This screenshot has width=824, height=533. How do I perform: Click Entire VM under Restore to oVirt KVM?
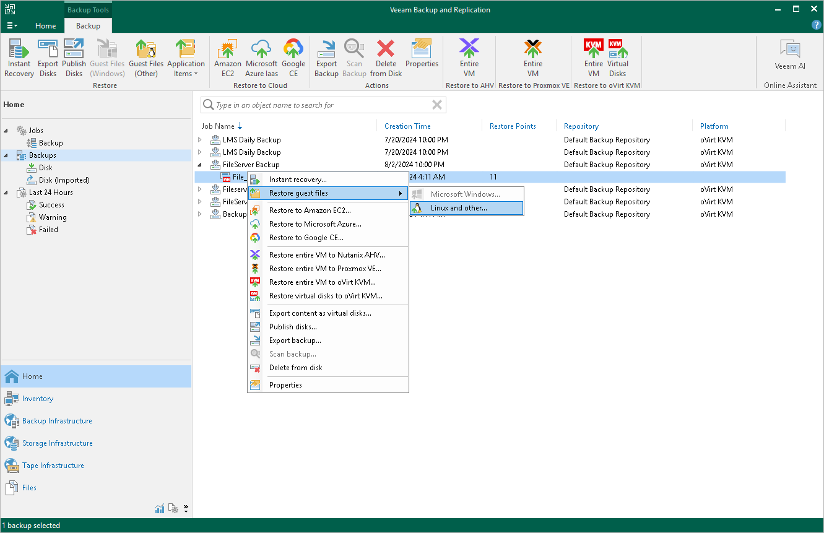[x=594, y=58]
